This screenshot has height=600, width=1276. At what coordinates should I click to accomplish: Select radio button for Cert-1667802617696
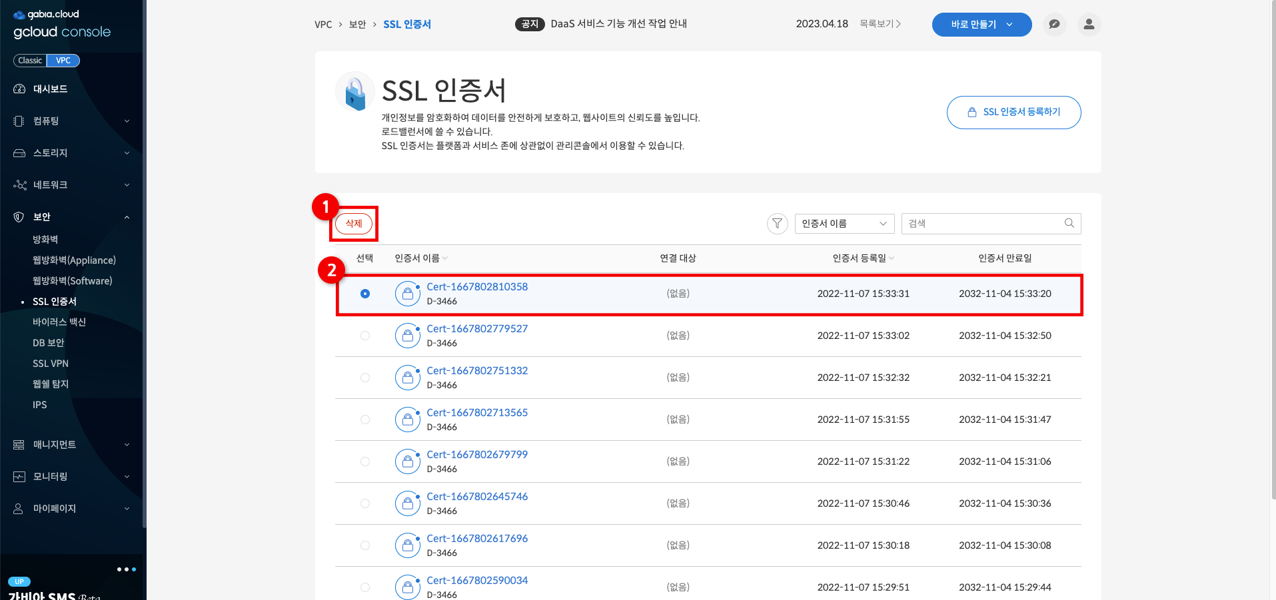click(x=365, y=545)
